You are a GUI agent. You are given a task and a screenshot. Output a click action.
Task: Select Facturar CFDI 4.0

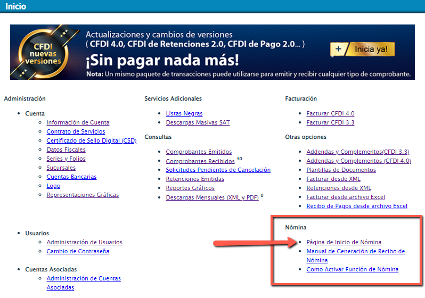point(330,113)
